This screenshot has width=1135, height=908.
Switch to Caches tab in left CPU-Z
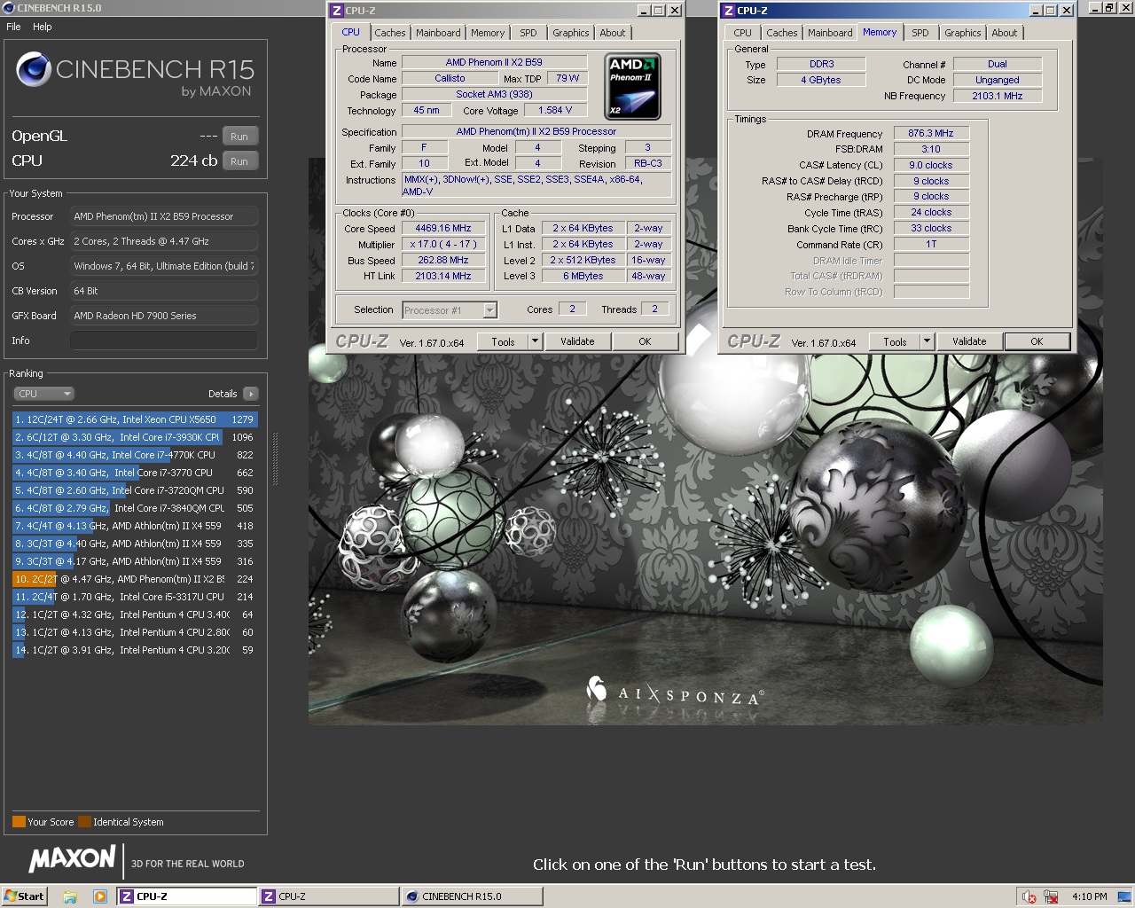(x=389, y=33)
